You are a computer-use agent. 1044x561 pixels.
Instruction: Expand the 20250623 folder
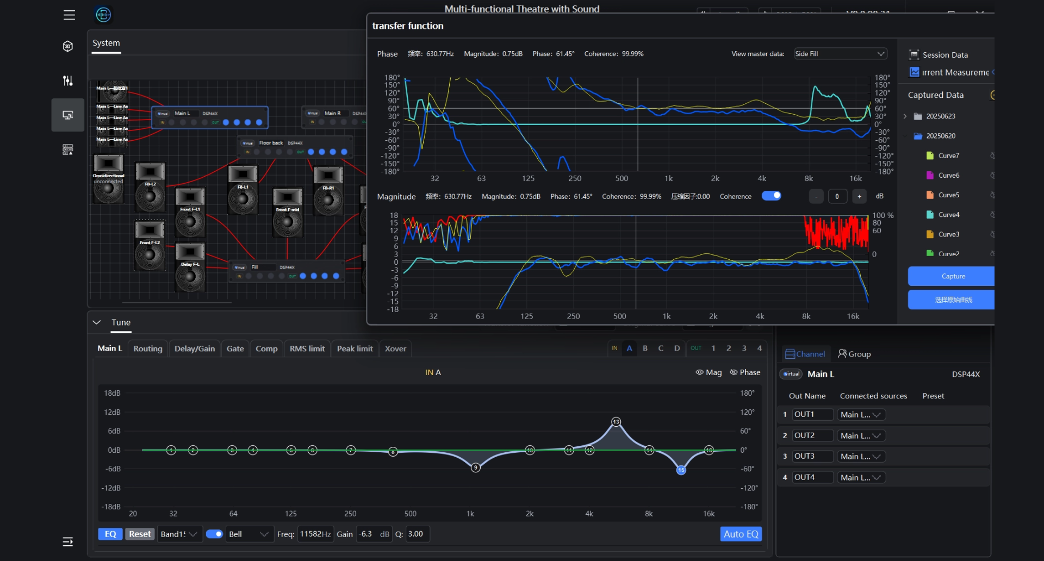pyautogui.click(x=905, y=116)
